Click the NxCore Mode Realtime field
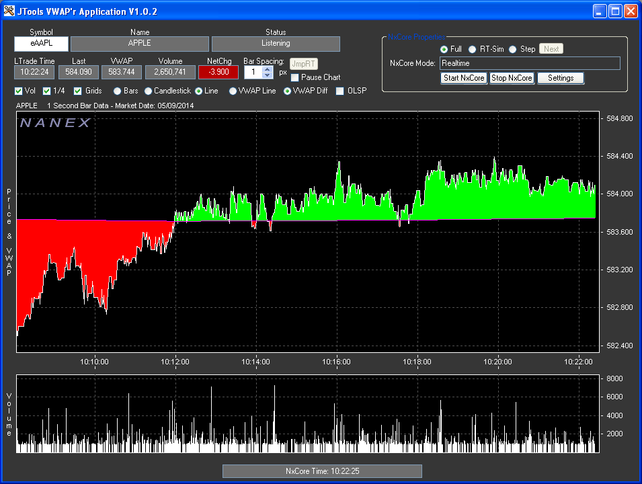The width and height of the screenshot is (642, 484). click(530, 63)
